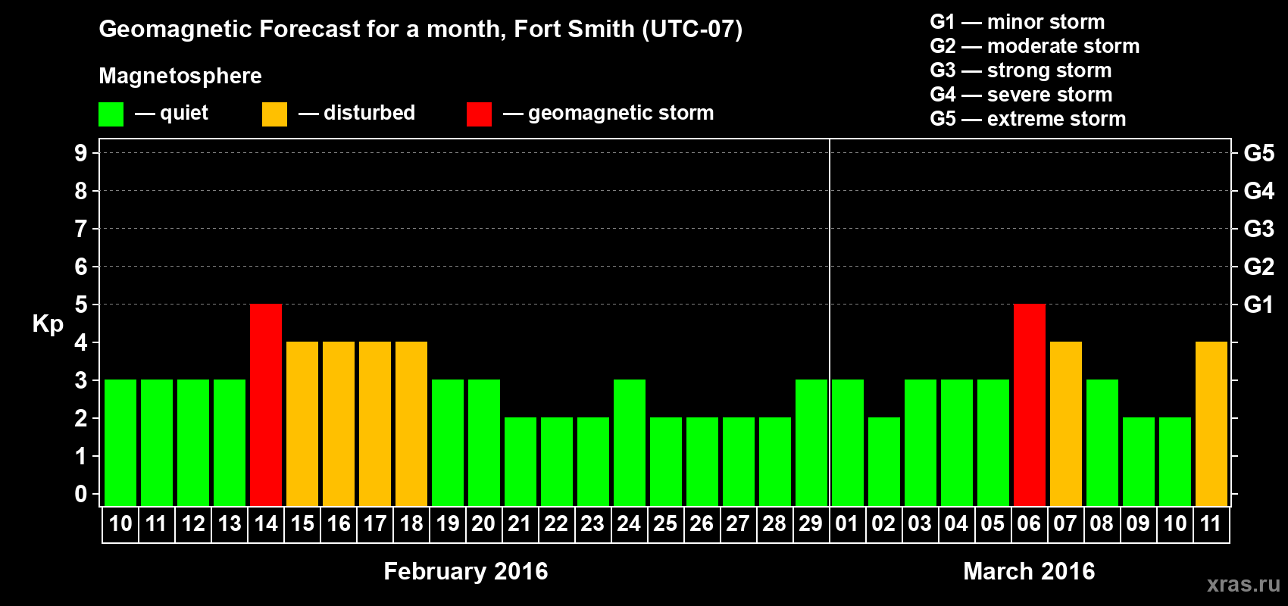Click date cell '29' in February
The width and height of the screenshot is (1288, 606).
click(811, 524)
